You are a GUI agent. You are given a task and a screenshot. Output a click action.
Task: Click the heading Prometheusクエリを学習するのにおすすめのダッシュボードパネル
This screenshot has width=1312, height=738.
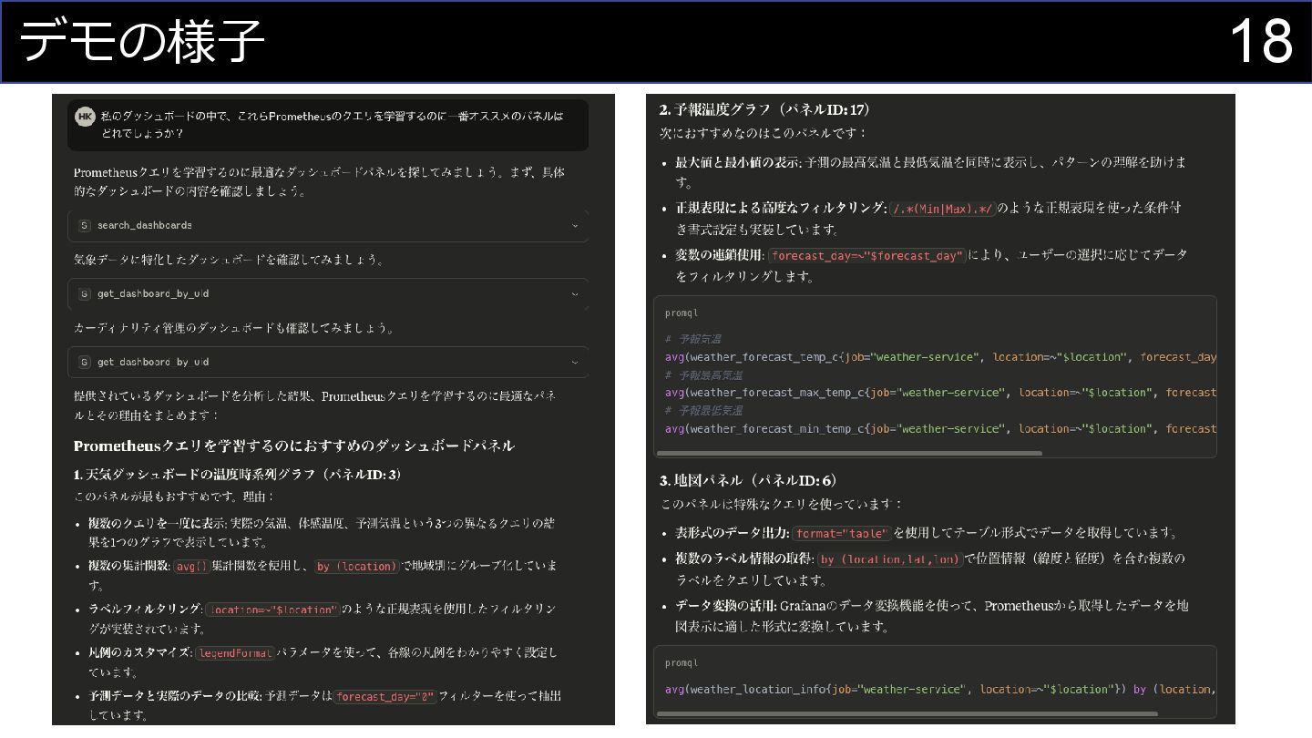point(294,446)
